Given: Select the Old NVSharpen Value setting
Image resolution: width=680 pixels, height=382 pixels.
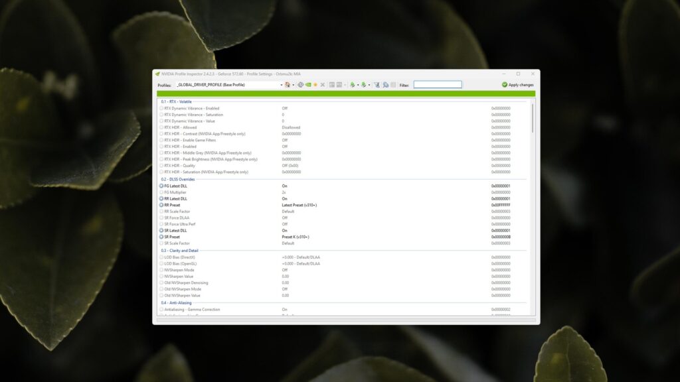Looking at the screenshot, I should [182, 295].
